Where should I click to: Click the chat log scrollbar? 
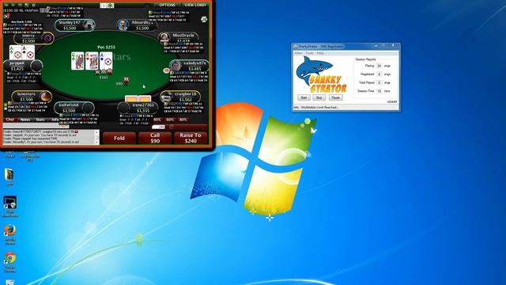96,137
